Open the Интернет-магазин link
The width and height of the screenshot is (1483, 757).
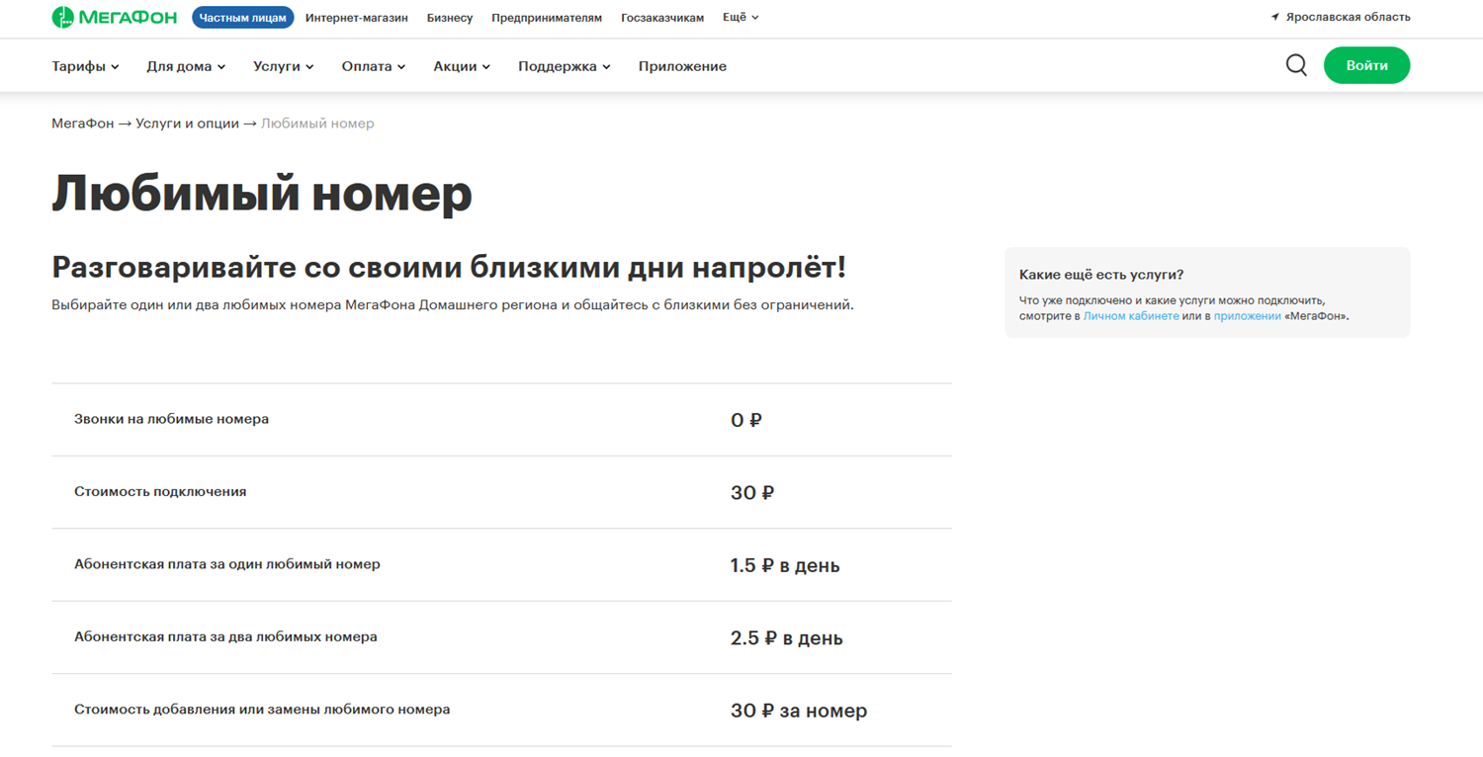356,18
